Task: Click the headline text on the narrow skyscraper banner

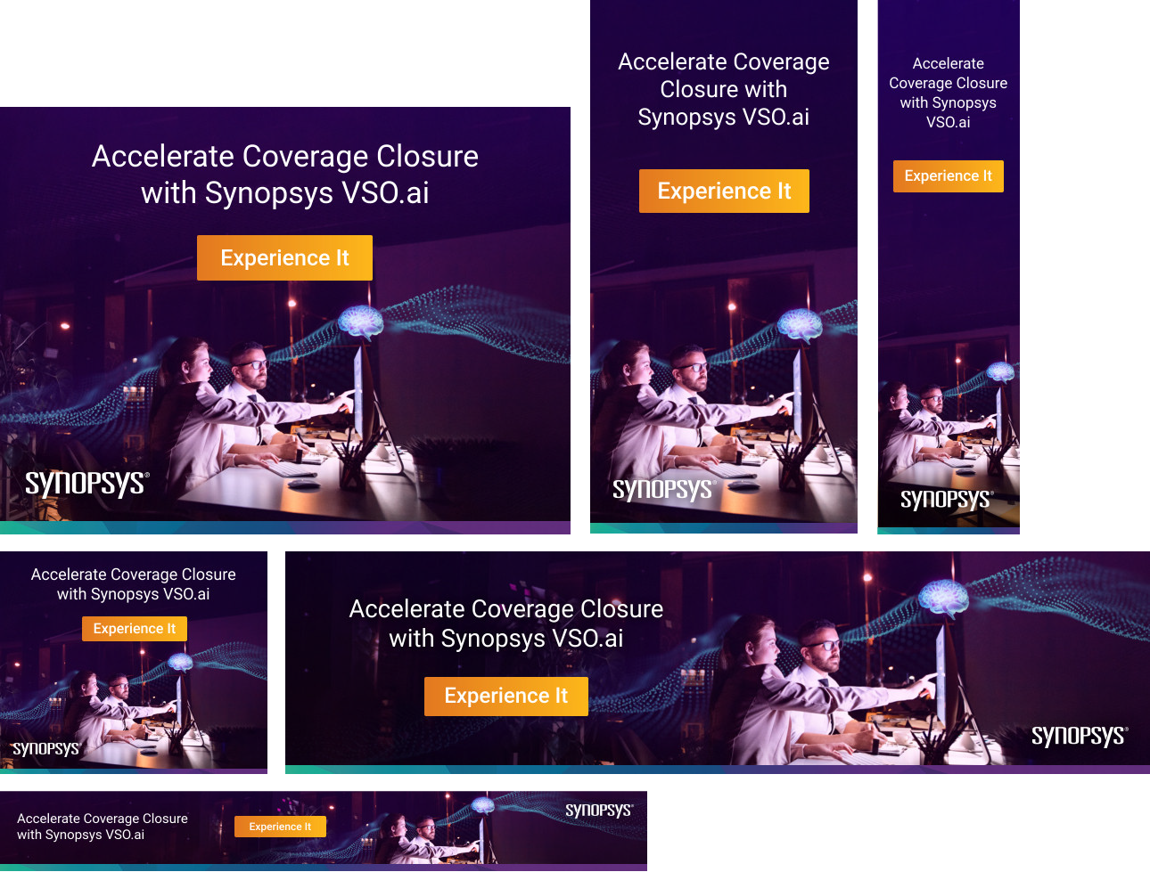Action: (949, 93)
